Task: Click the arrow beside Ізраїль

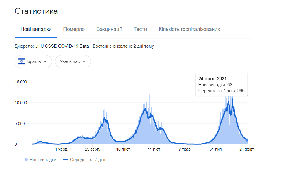Action: pyautogui.click(x=45, y=61)
